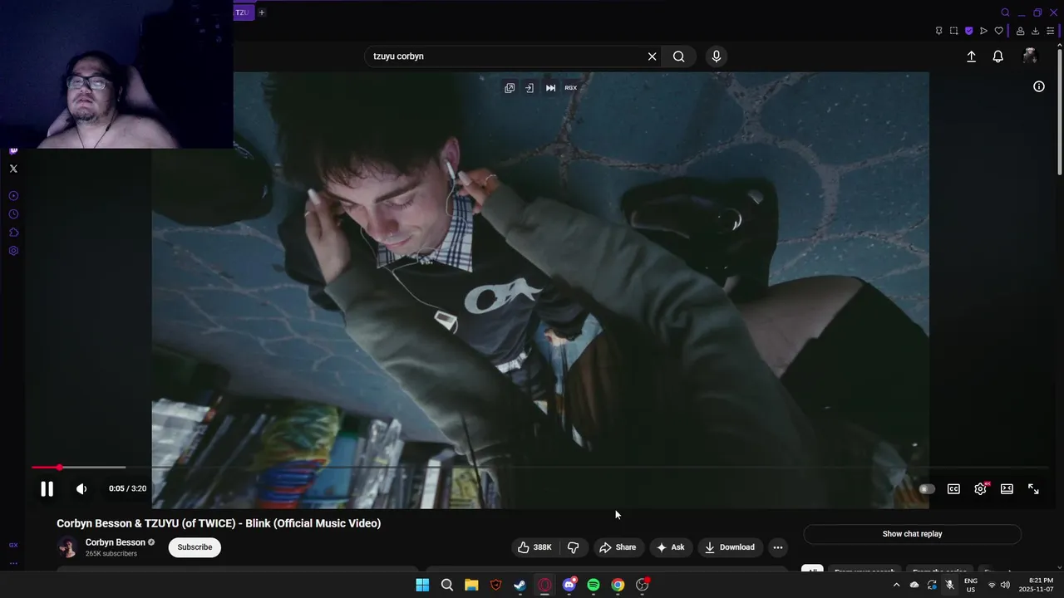Open Opera profile icon in toolbar
1064x598 pixels.
point(1020,31)
